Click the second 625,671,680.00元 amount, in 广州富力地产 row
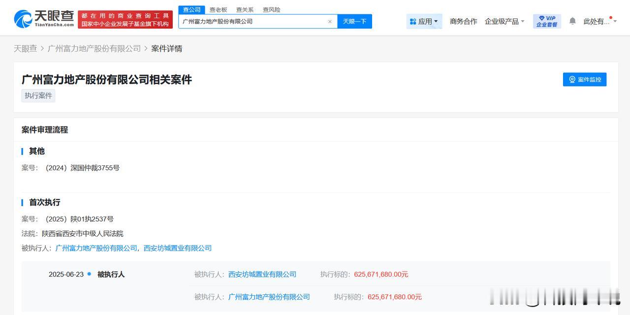The image size is (630, 315). point(395,297)
